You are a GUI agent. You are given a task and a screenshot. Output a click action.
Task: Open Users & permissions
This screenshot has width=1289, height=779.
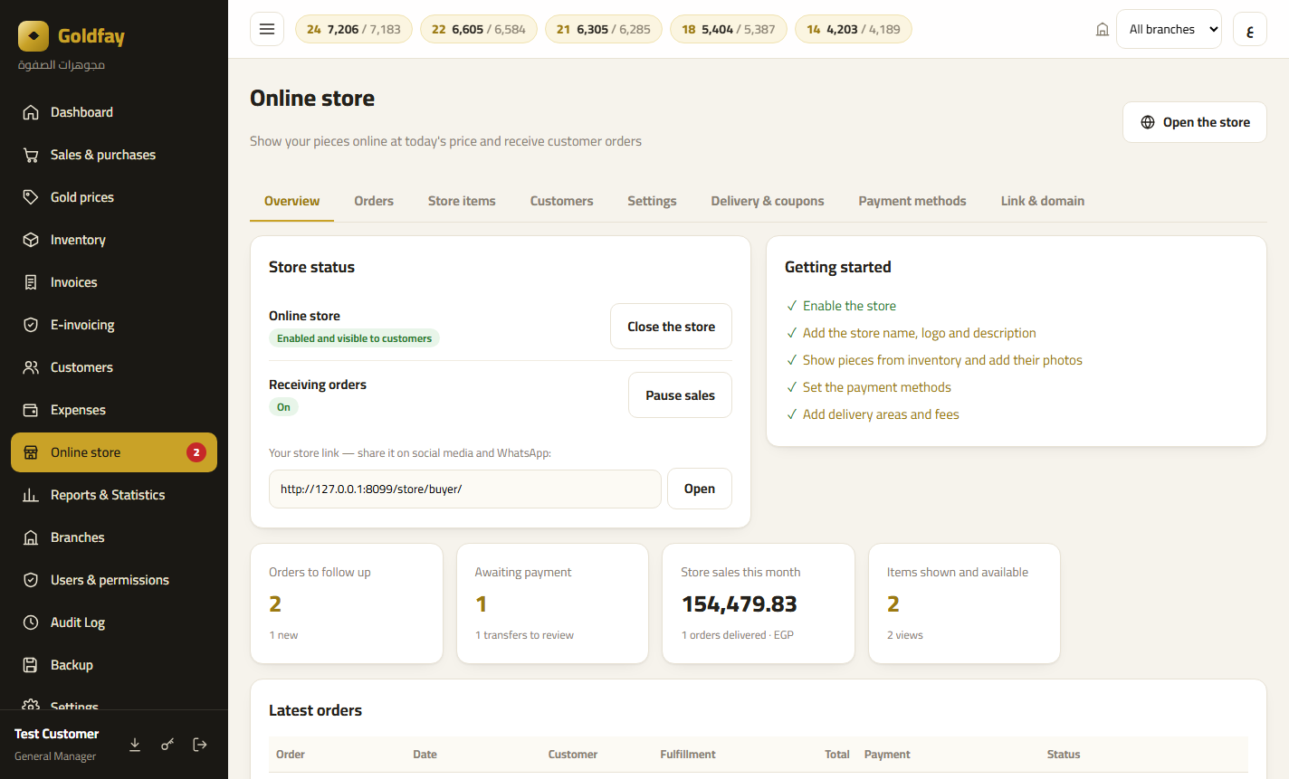[114, 580]
